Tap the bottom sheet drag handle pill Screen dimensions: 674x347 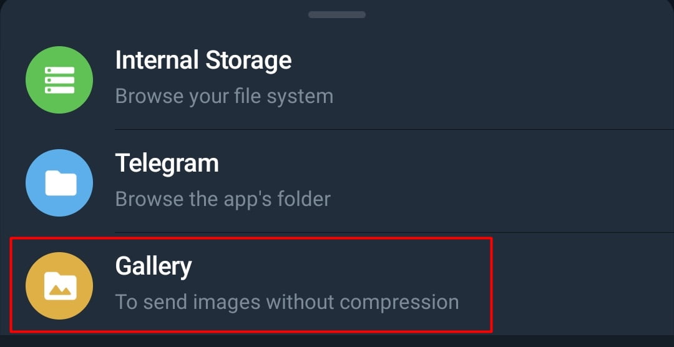click(x=337, y=14)
